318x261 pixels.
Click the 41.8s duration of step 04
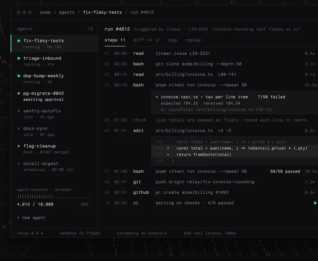point(311,85)
